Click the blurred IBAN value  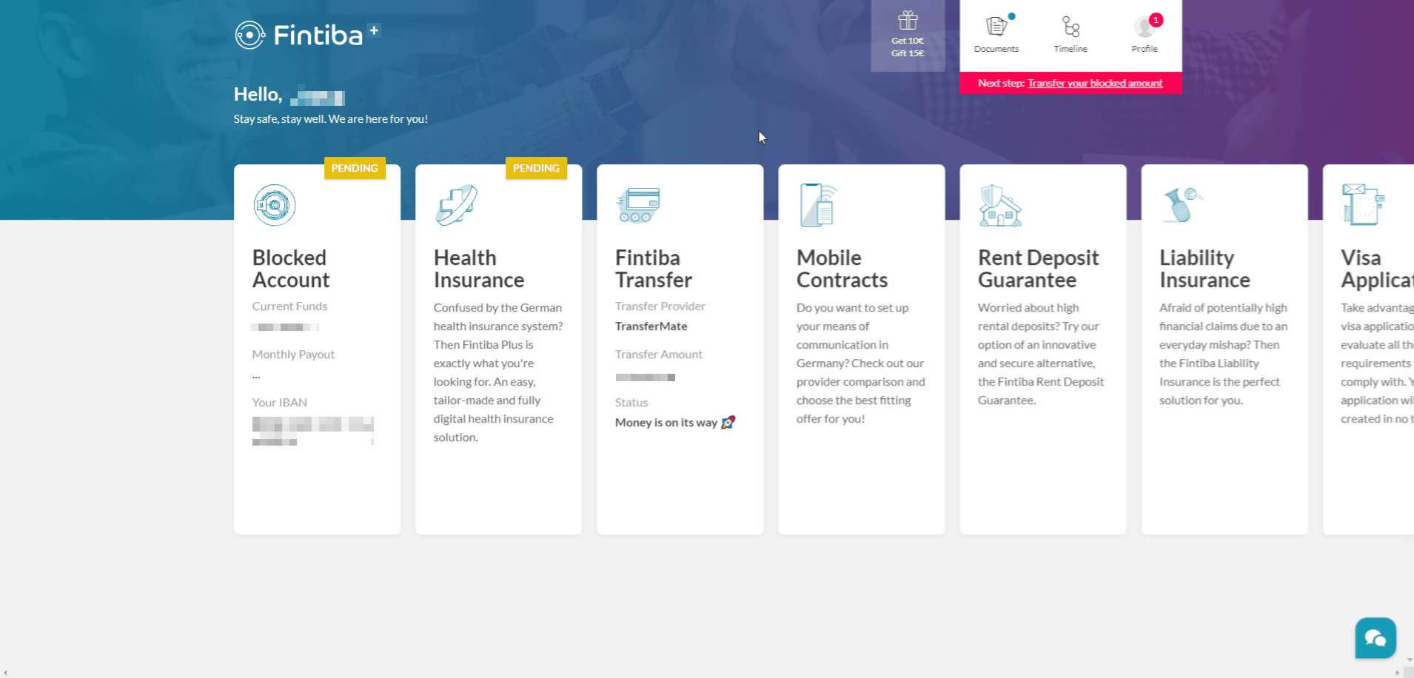312,431
